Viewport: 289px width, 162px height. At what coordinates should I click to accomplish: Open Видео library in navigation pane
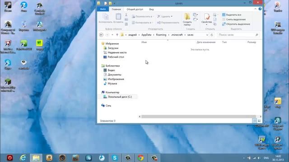click(109, 70)
